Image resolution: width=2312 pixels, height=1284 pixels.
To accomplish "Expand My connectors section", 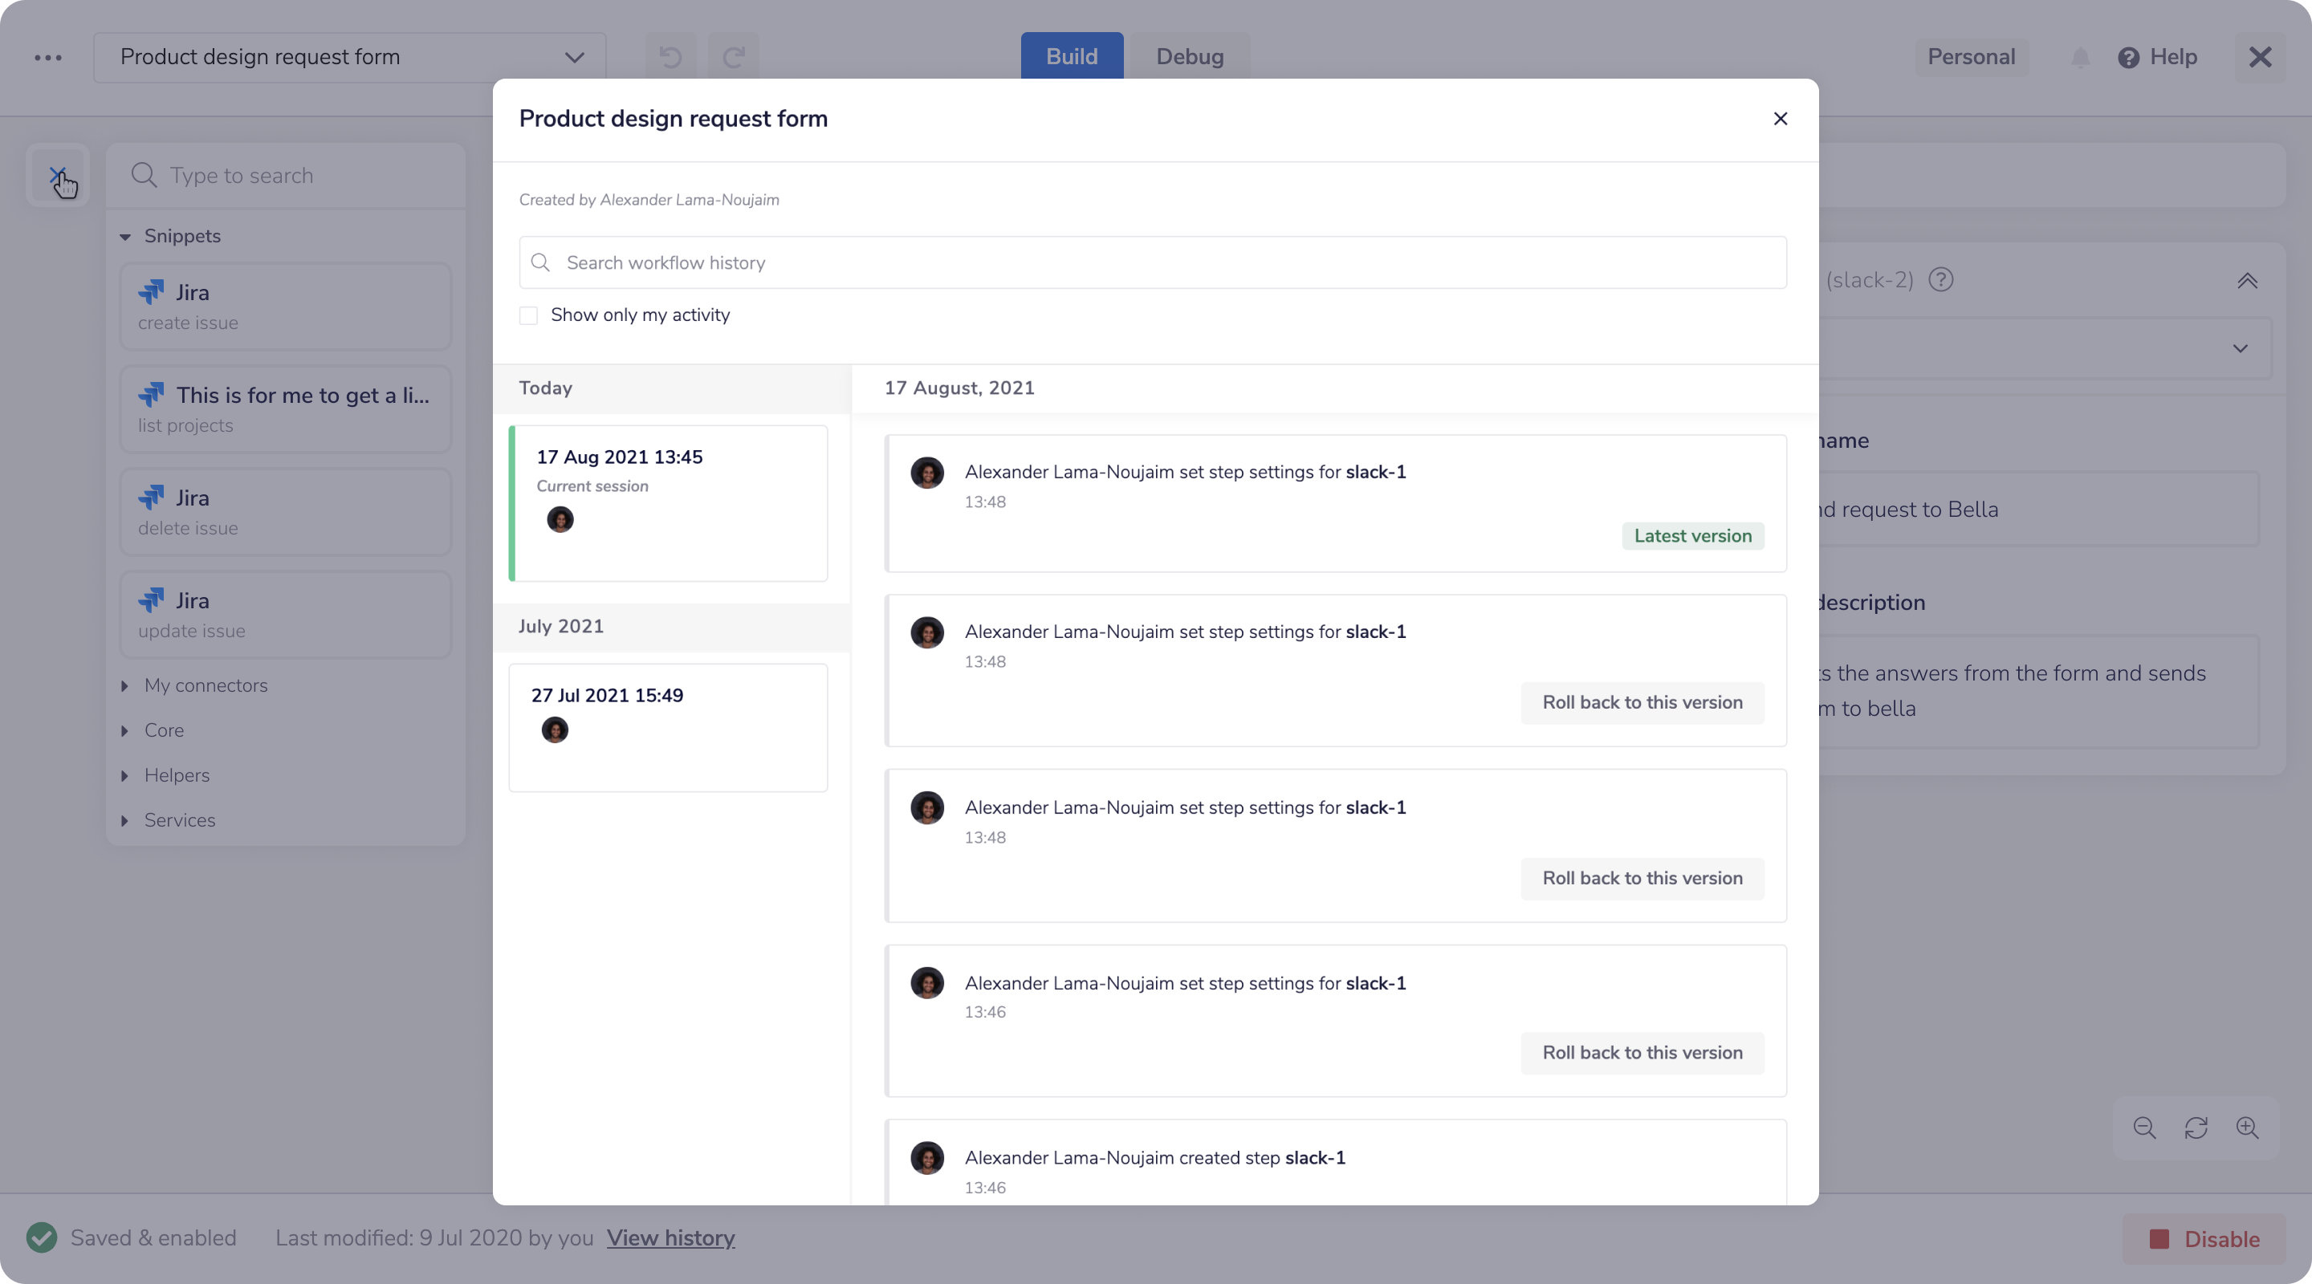I will tap(124, 685).
